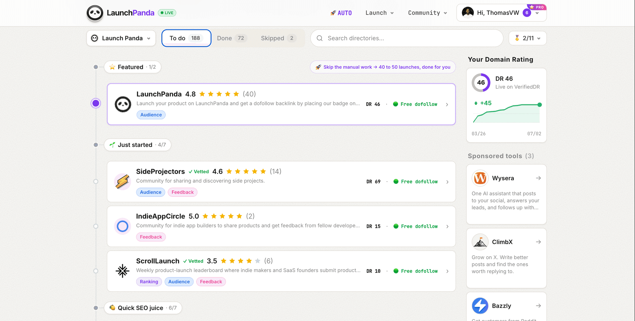Click the DR 46 circular gauge
This screenshot has height=321, width=635.
point(481,83)
